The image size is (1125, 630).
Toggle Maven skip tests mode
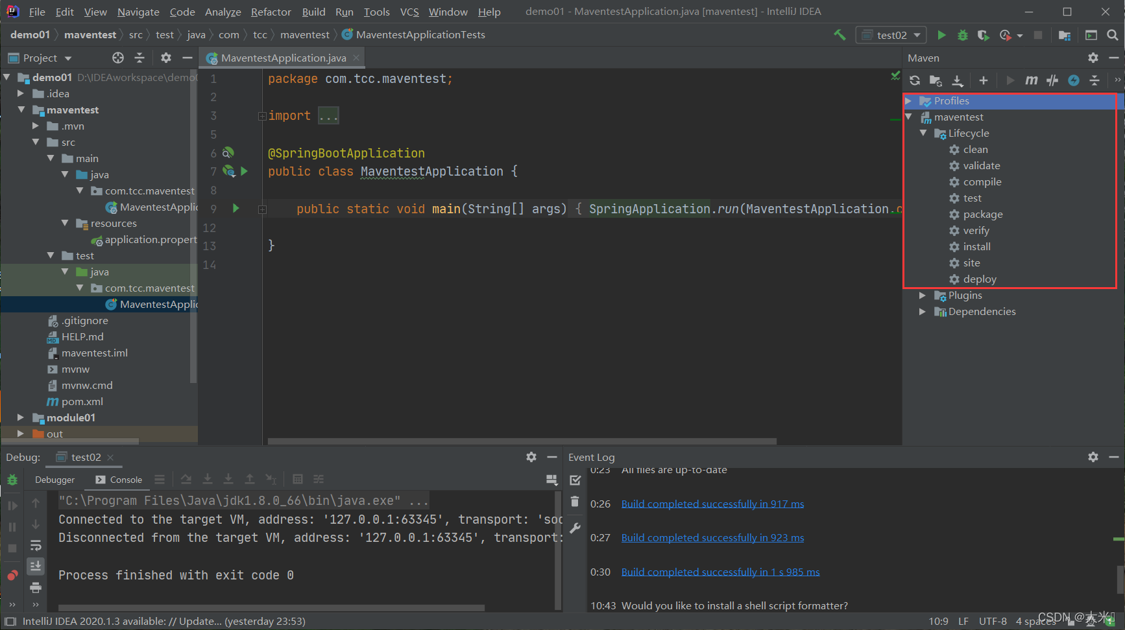tap(1074, 80)
